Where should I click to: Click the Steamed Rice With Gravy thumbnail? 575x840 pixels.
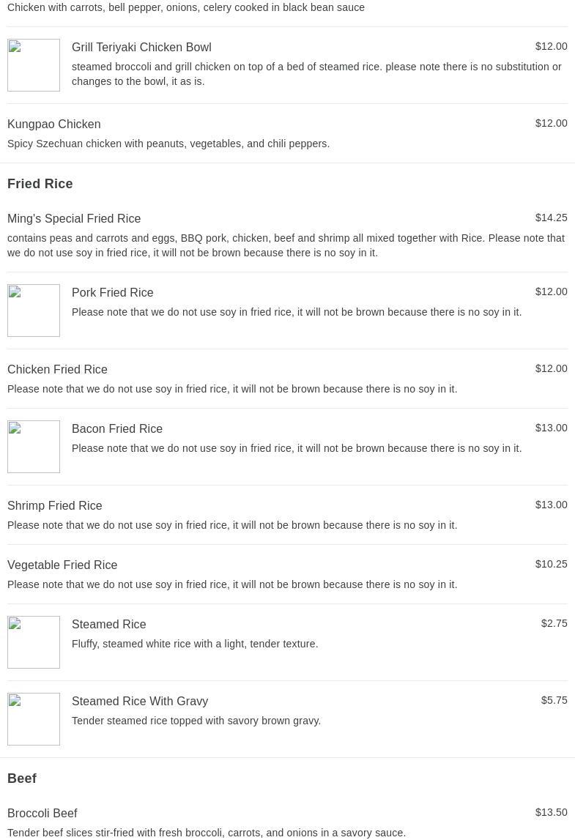[x=33, y=719]
